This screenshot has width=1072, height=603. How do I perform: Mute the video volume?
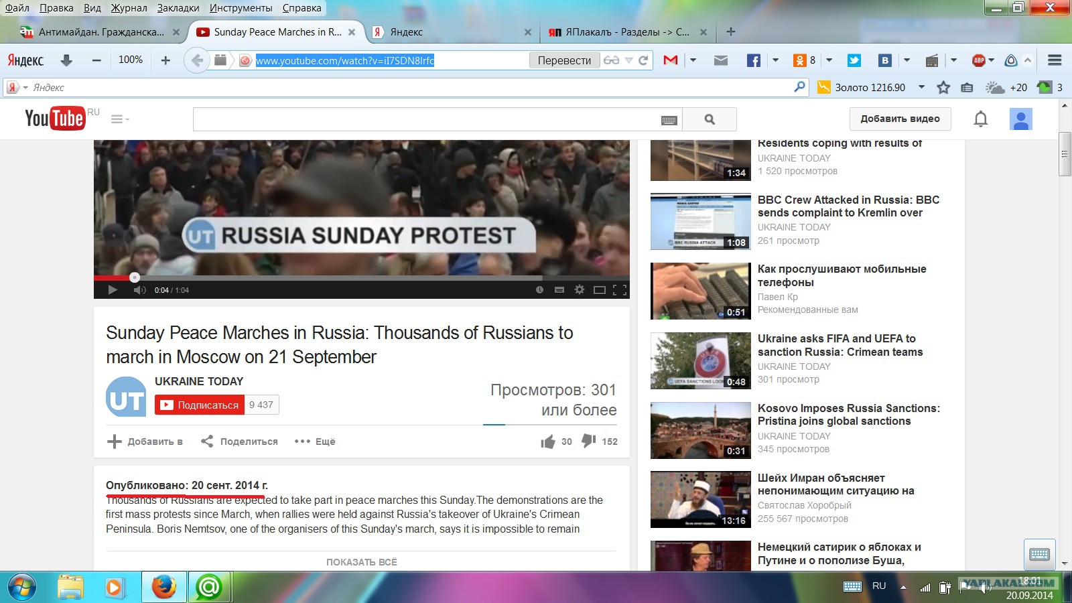pos(139,289)
